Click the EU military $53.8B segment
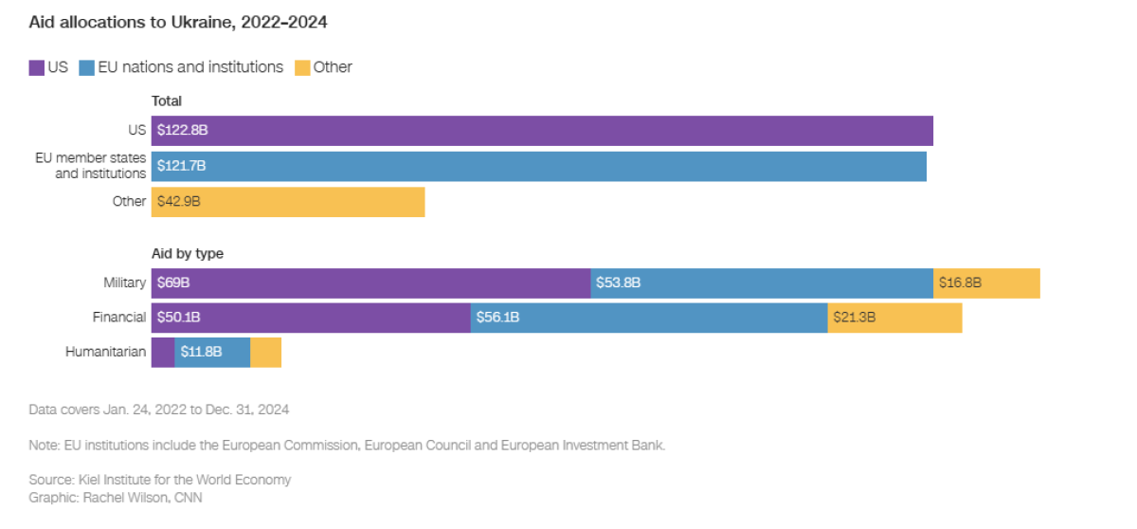 click(x=762, y=283)
